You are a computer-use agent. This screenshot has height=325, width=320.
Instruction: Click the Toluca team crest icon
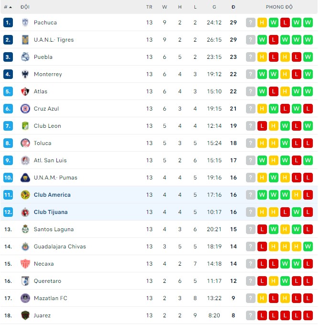pyautogui.click(x=25, y=143)
